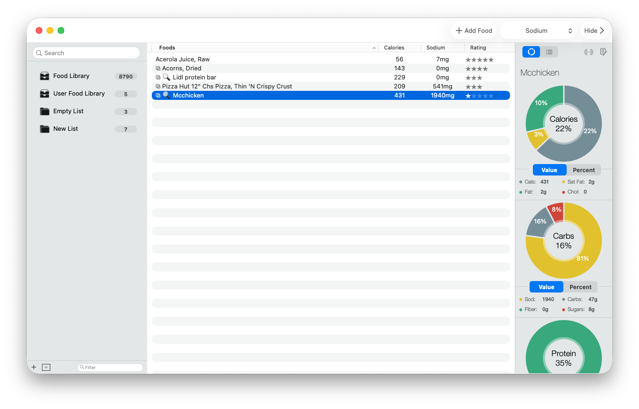Open the dumbbell exercise panel

point(589,52)
